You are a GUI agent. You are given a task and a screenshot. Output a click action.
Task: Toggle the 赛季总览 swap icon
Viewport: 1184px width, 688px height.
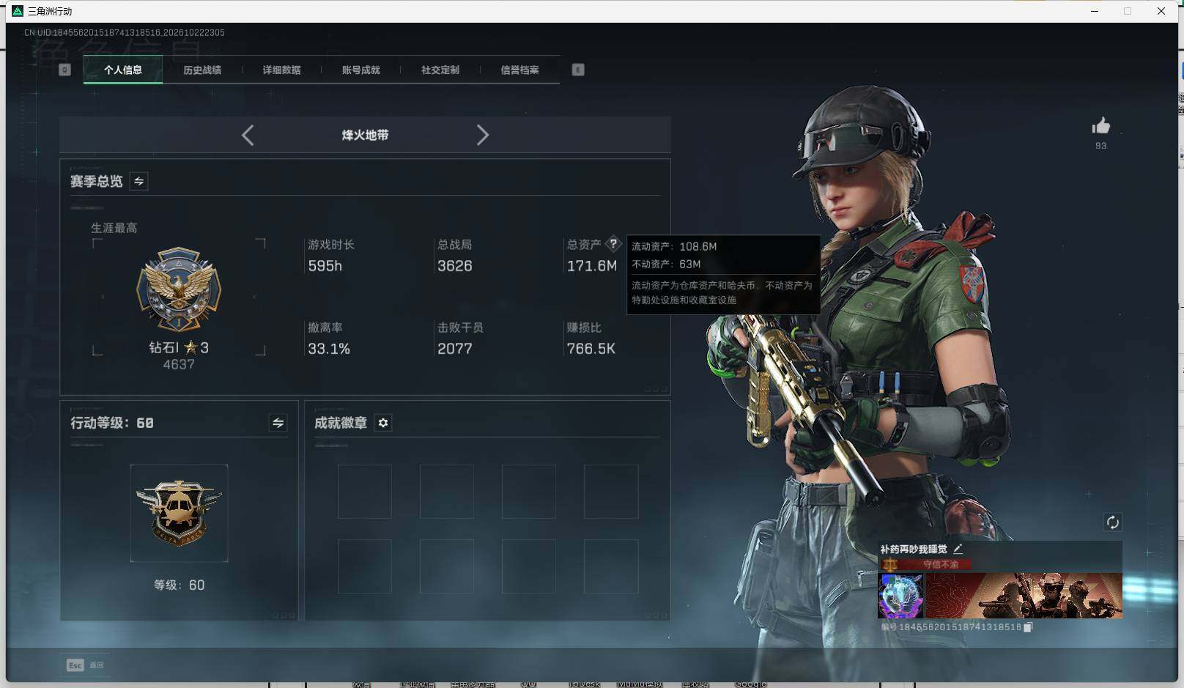coord(138,181)
